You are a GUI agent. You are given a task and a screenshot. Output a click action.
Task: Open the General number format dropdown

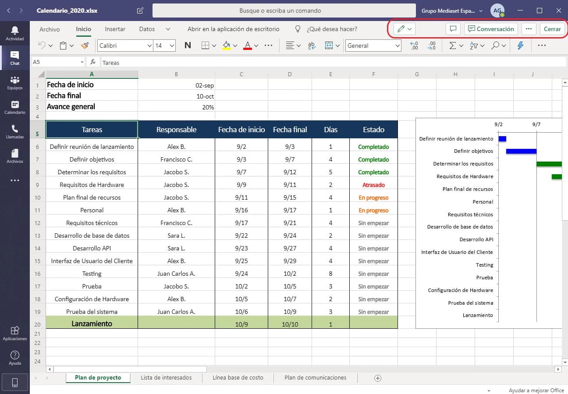pyautogui.click(x=373, y=46)
